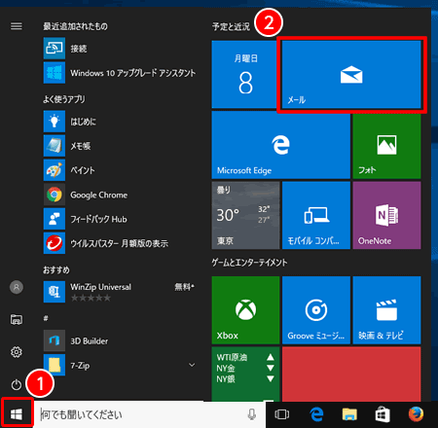Viewport: 438px width, 428px height.
Task: Open the OneNote tile
Action: click(386, 215)
